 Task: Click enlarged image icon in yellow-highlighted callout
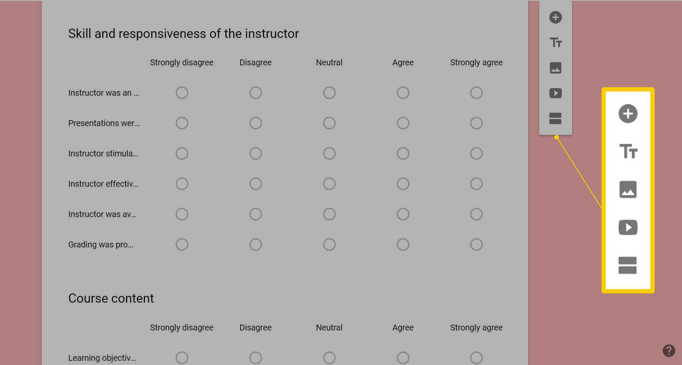click(628, 190)
